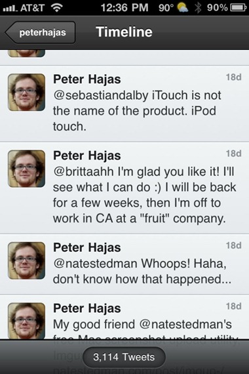Tap the Bluetooth icon in status bar
Screen dimensions: 249x374
point(198,8)
